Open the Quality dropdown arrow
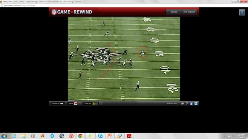This screenshot has width=248, height=139. pyautogui.click(x=101, y=104)
